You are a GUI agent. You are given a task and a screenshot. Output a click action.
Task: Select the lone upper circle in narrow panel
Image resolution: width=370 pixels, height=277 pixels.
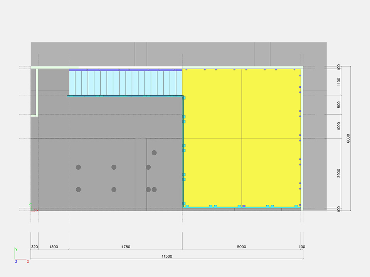[x=154, y=153]
